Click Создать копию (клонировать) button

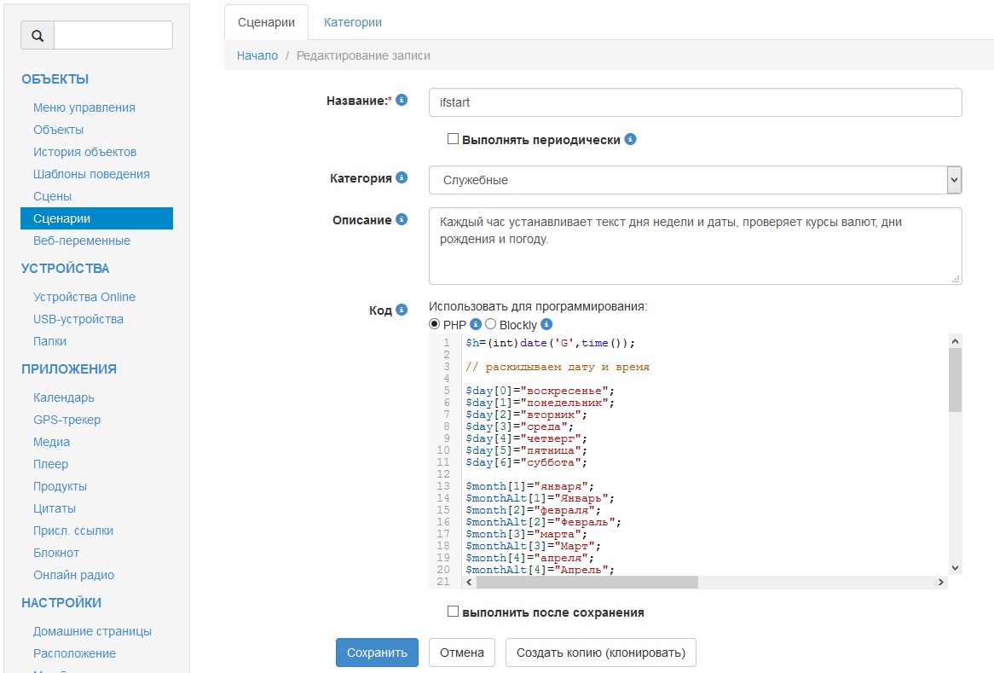point(601,653)
